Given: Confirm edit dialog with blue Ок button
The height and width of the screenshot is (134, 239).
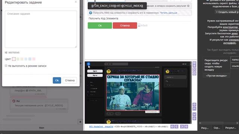Looking at the screenshot, I should 57,80.
